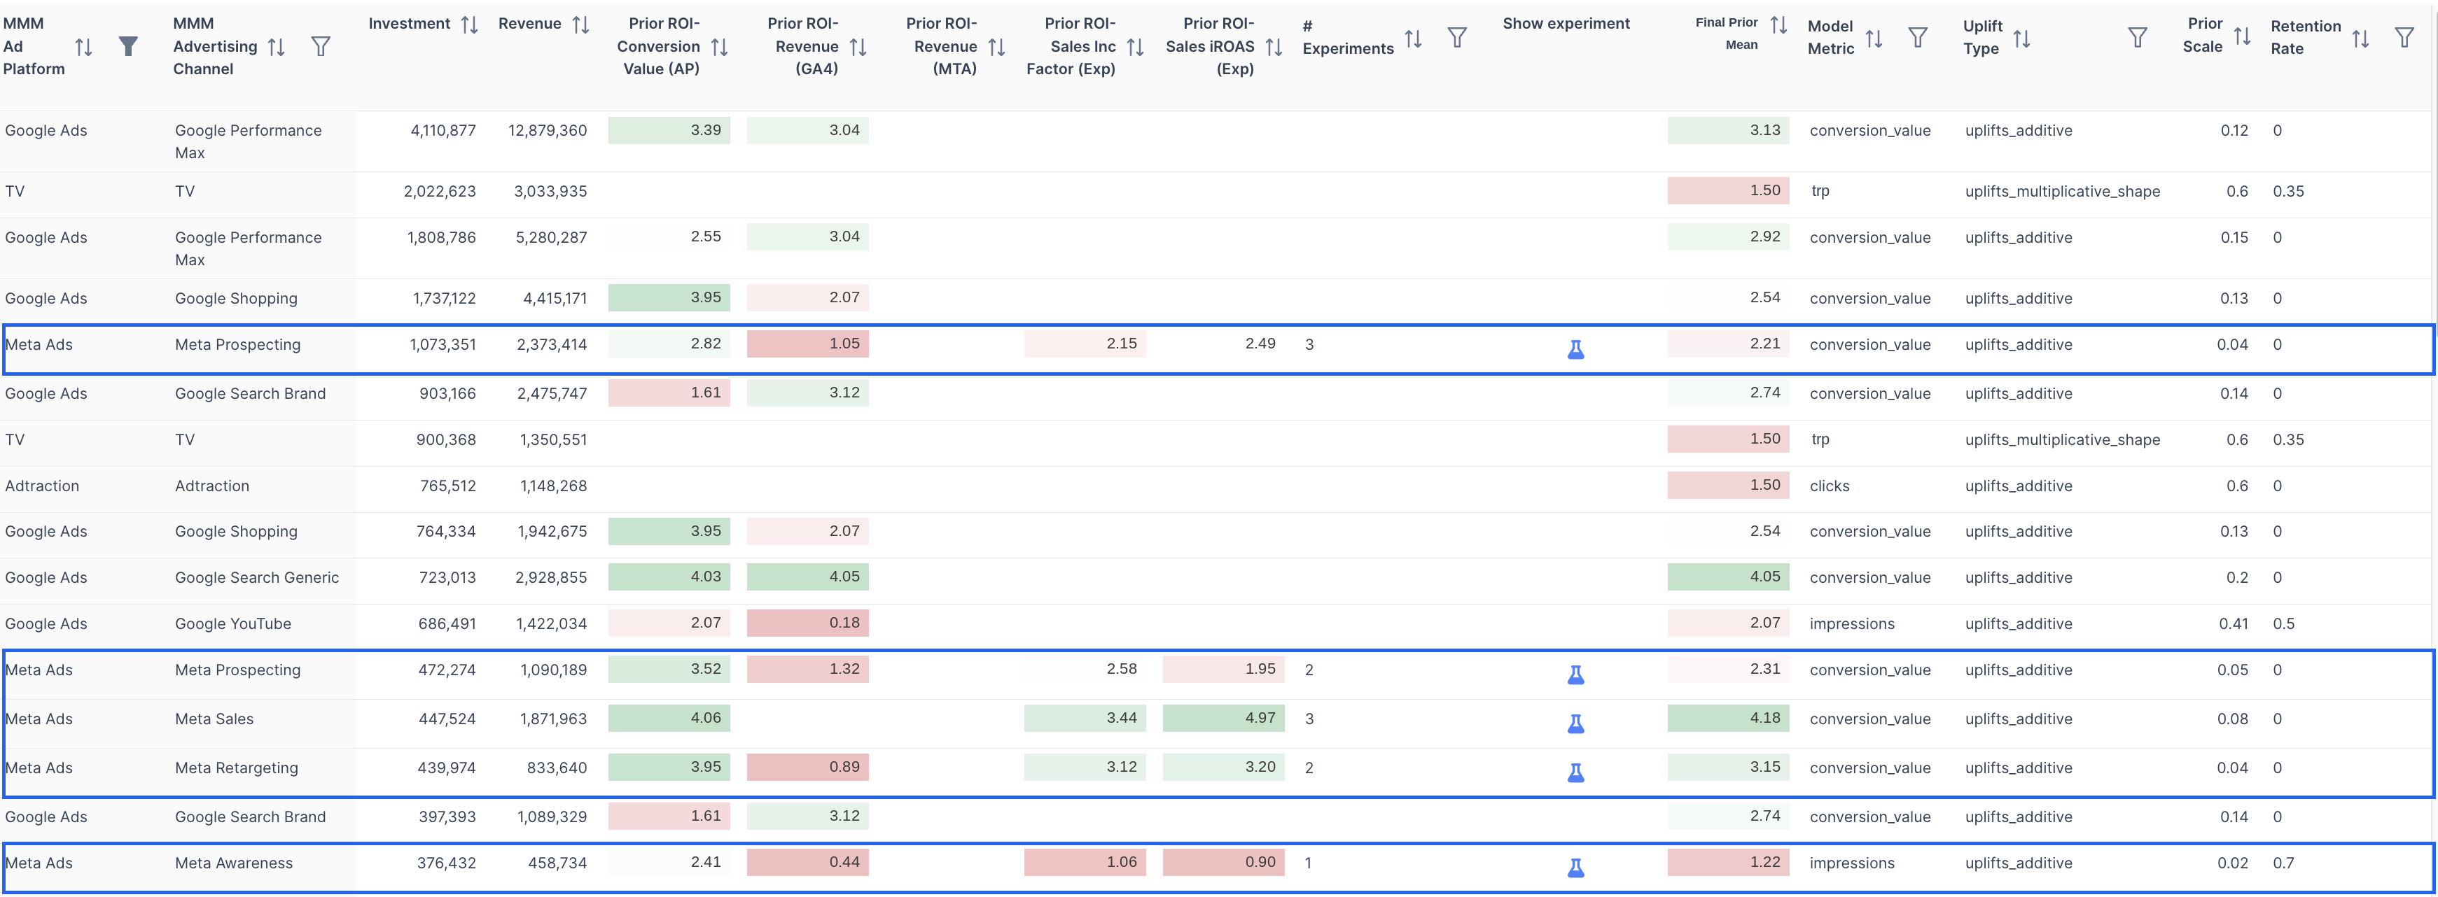Sort by Uplift Type column
This screenshot has height=897, width=2438.
(2021, 38)
